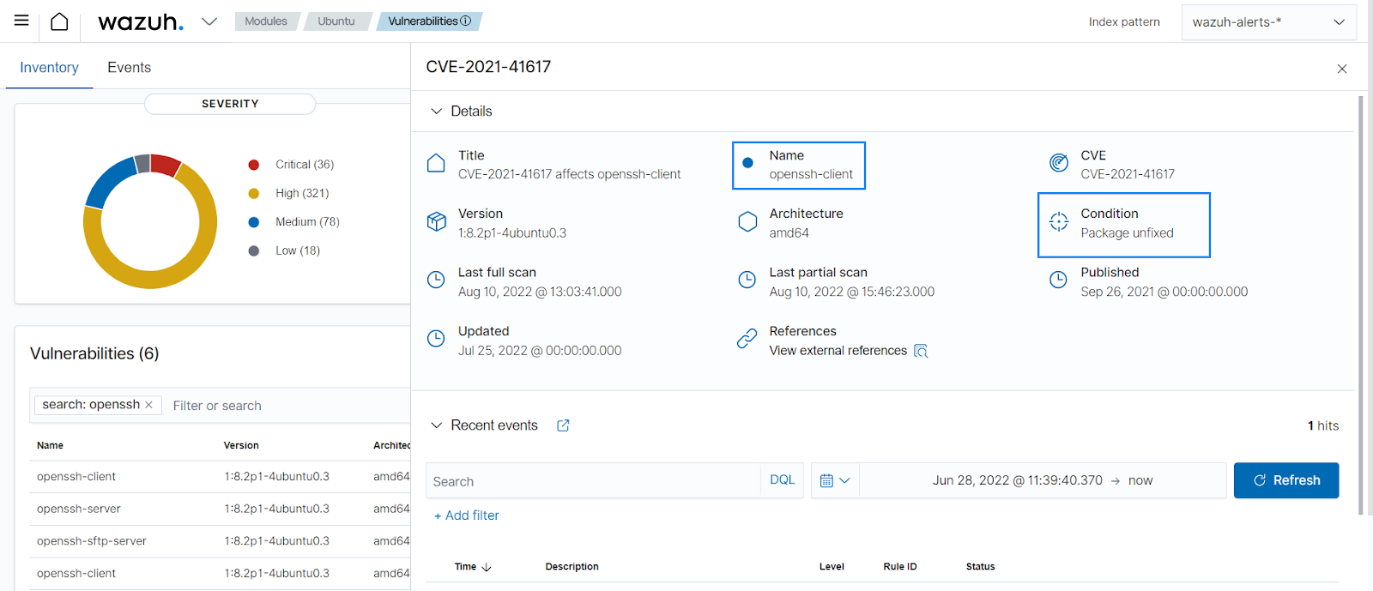Viewport: 1373px width, 591px height.
Task: Click the Architecture hexagon icon
Action: [x=747, y=222]
